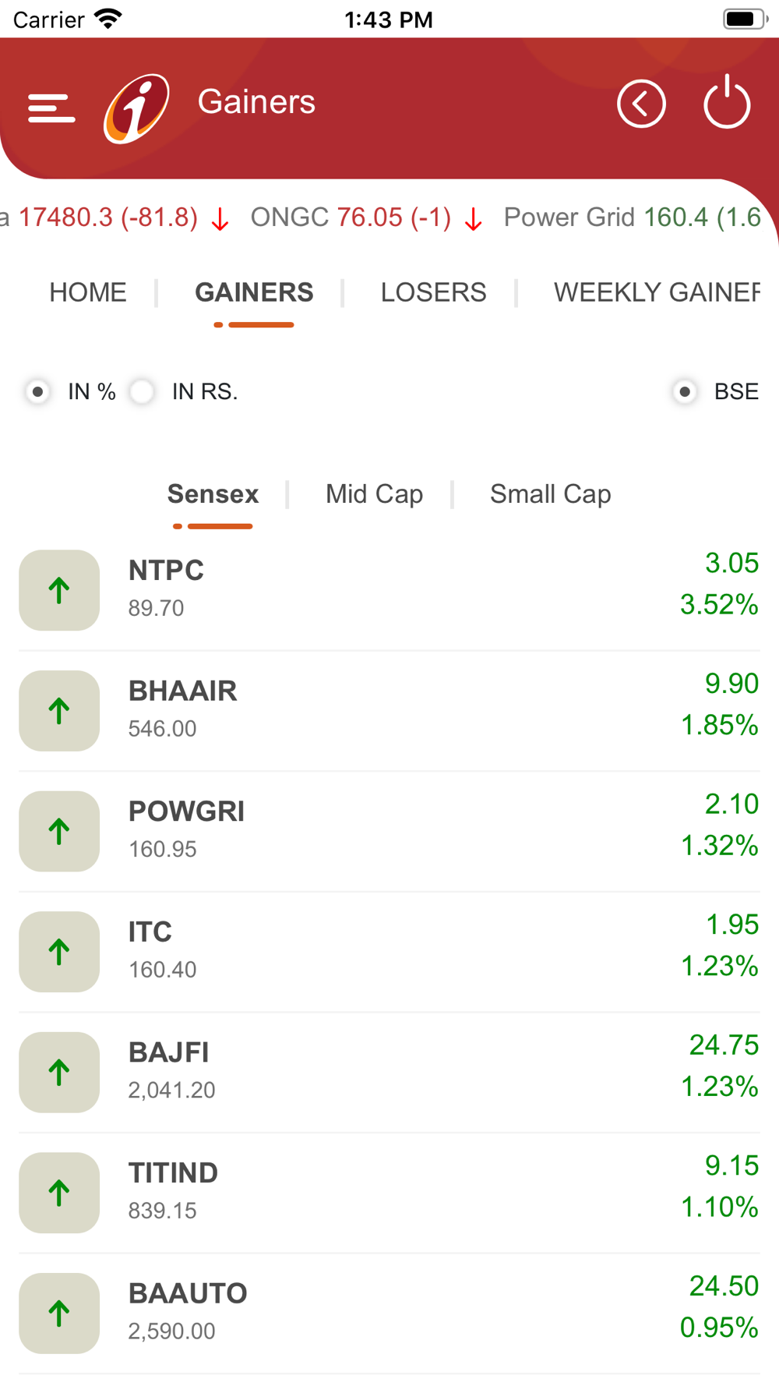The width and height of the screenshot is (779, 1386).
Task: Tap the Power Grid ticker entry
Action: click(631, 217)
